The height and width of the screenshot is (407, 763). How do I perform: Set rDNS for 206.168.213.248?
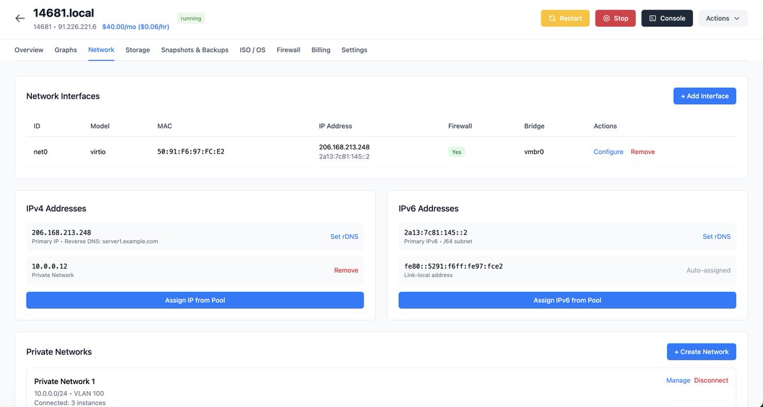click(x=344, y=237)
